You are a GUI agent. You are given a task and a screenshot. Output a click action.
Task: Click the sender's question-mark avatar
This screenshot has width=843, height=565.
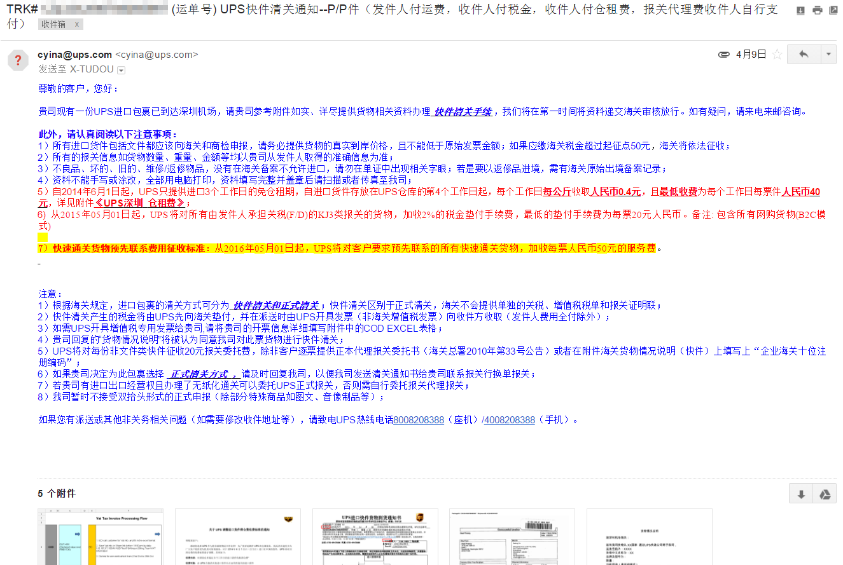pos(18,60)
